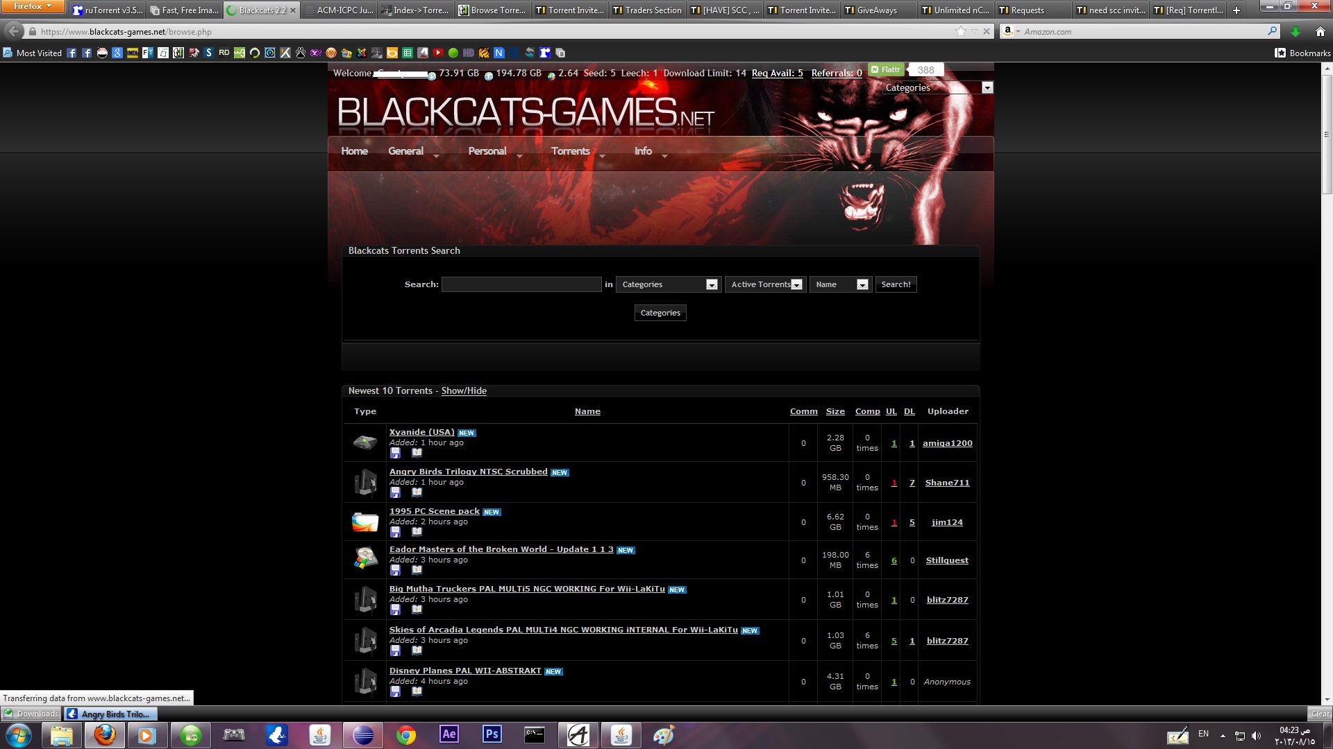Image resolution: width=1333 pixels, height=749 pixels.
Task: Click Windows category icon in Eador row
Action: 365,558
